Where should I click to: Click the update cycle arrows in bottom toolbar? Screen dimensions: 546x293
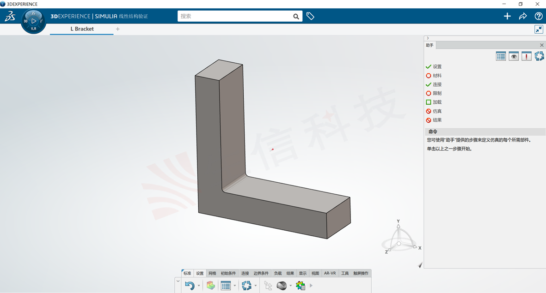pos(246,286)
